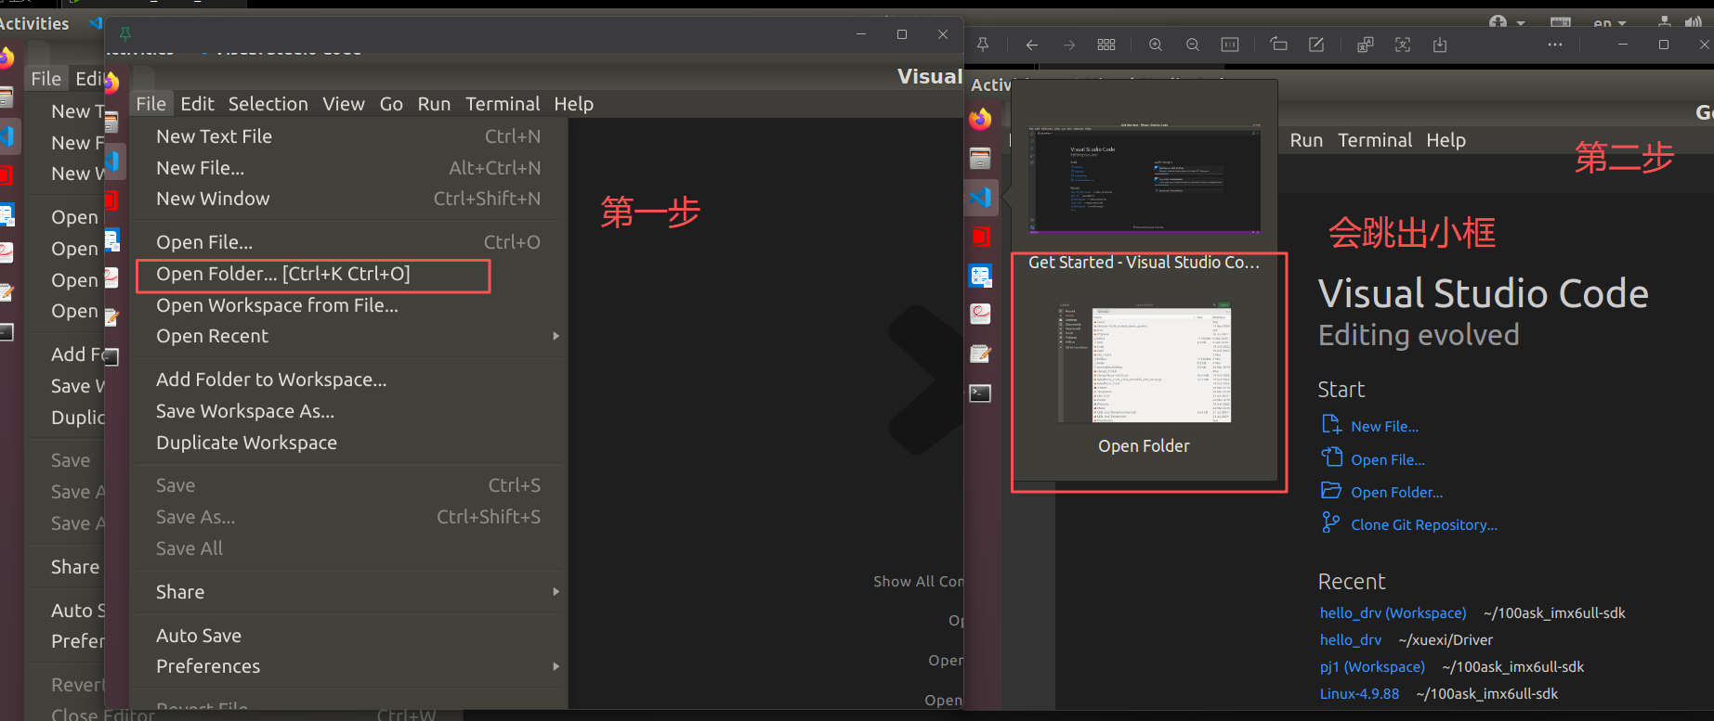Click the Open File... link under Start

click(1388, 460)
